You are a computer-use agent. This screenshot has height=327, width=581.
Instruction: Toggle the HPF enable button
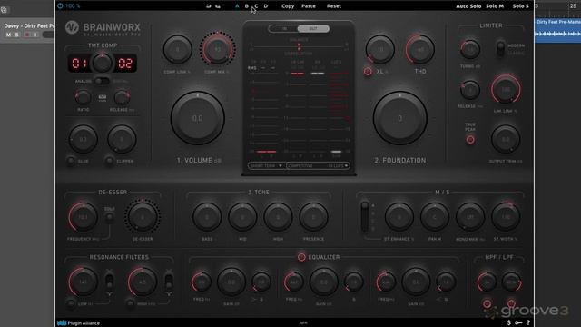[x=487, y=303]
